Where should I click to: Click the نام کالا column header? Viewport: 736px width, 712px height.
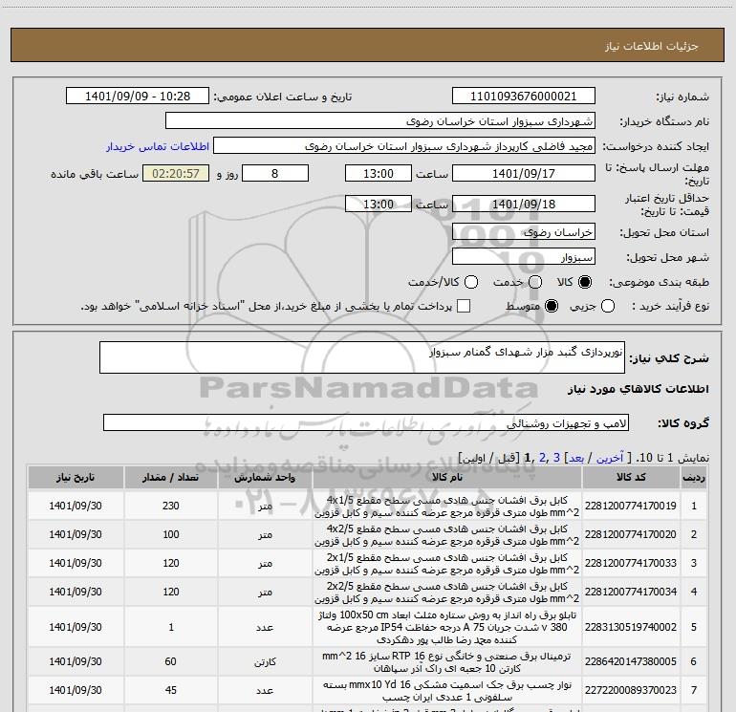pos(447,477)
